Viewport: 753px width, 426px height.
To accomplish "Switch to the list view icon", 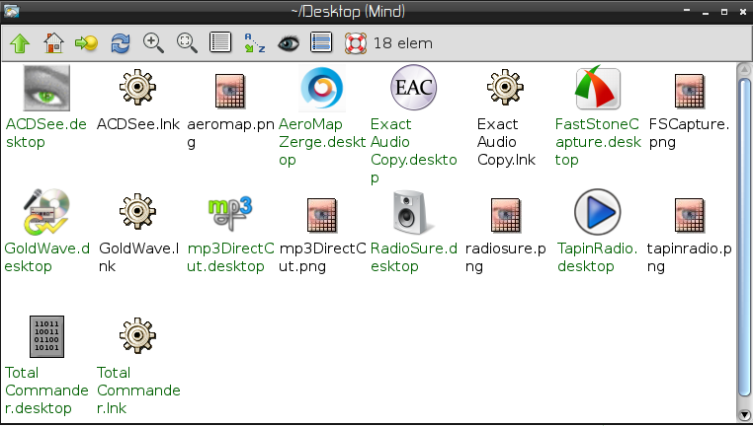I will 220,42.
